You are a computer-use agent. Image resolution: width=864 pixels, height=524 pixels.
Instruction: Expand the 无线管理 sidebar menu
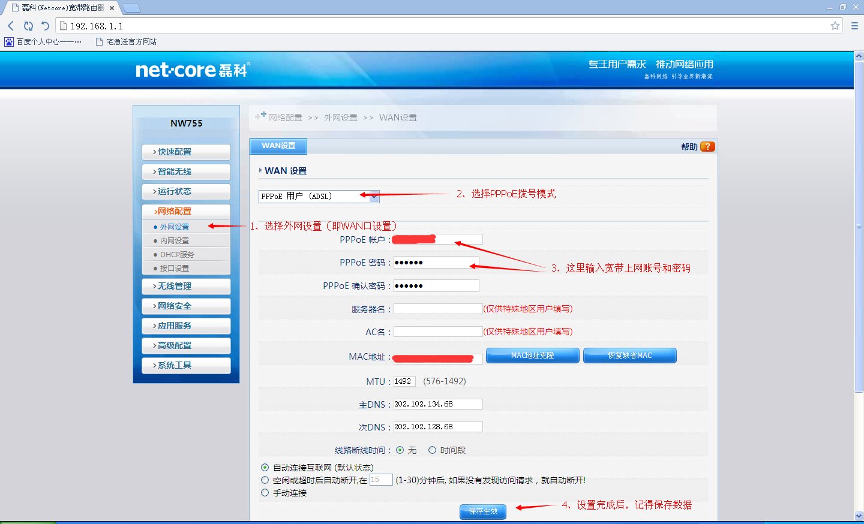point(186,286)
